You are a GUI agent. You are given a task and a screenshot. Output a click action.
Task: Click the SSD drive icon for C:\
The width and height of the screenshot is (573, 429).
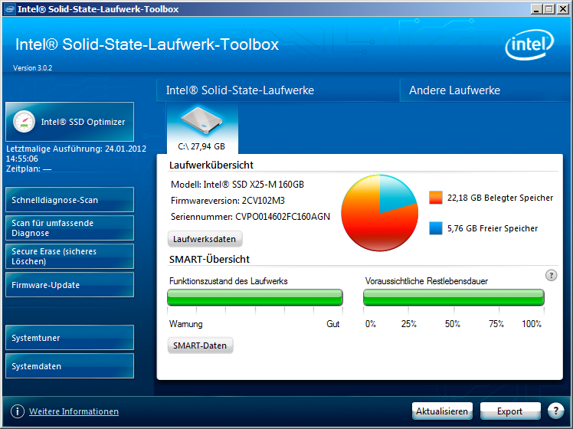pyautogui.click(x=201, y=123)
